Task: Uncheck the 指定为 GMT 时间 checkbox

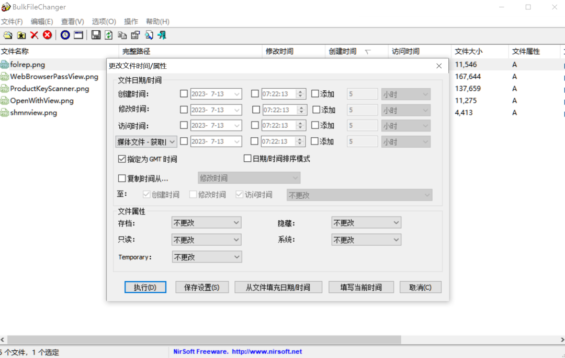Action: coord(122,159)
